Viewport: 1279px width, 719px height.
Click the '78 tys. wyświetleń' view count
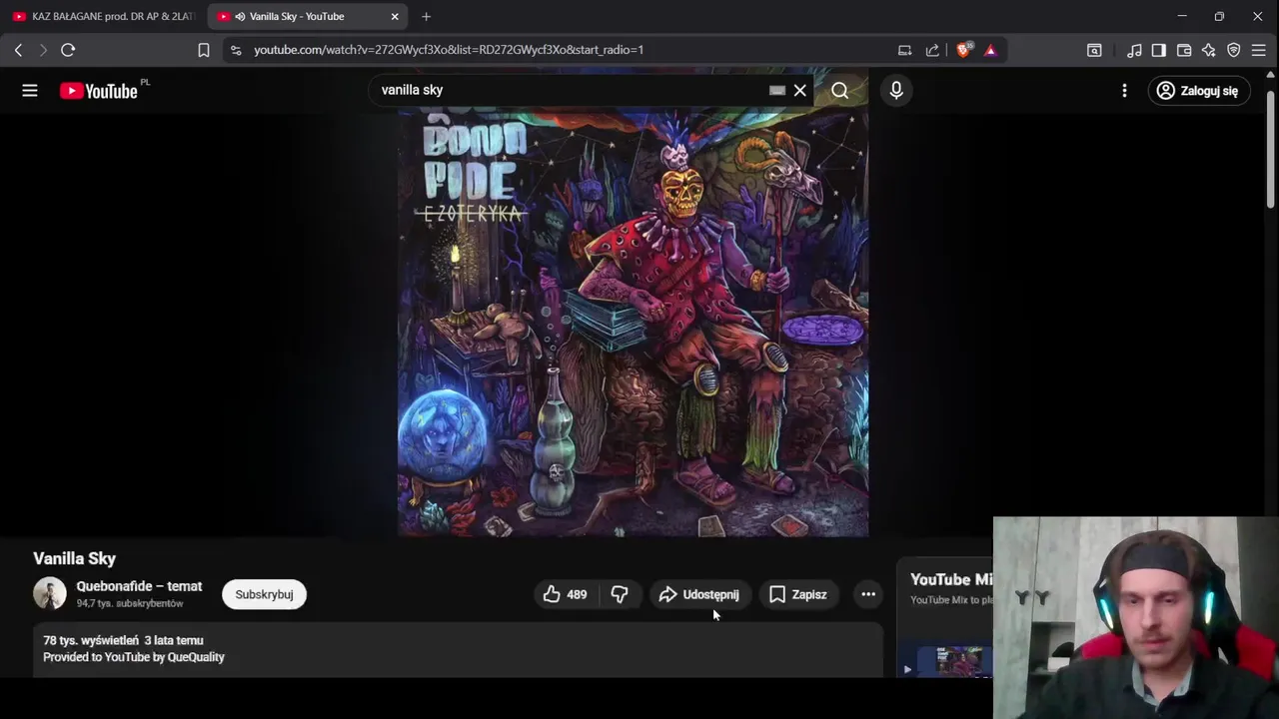click(x=91, y=640)
